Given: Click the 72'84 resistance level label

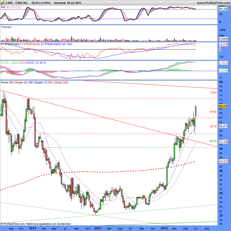Looking at the screenshot, I should coord(213,92).
